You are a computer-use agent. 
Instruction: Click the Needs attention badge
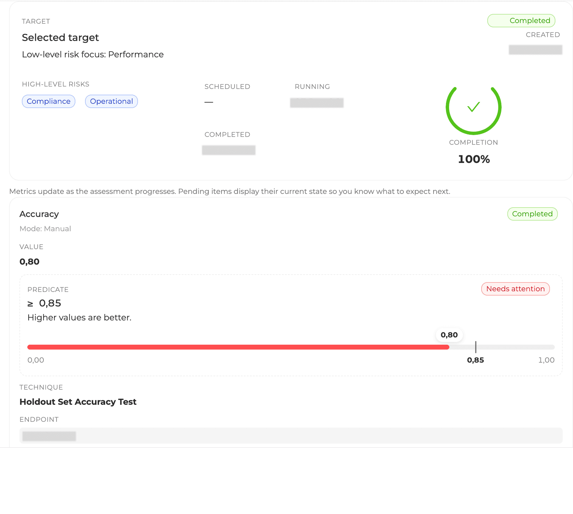[x=515, y=289]
